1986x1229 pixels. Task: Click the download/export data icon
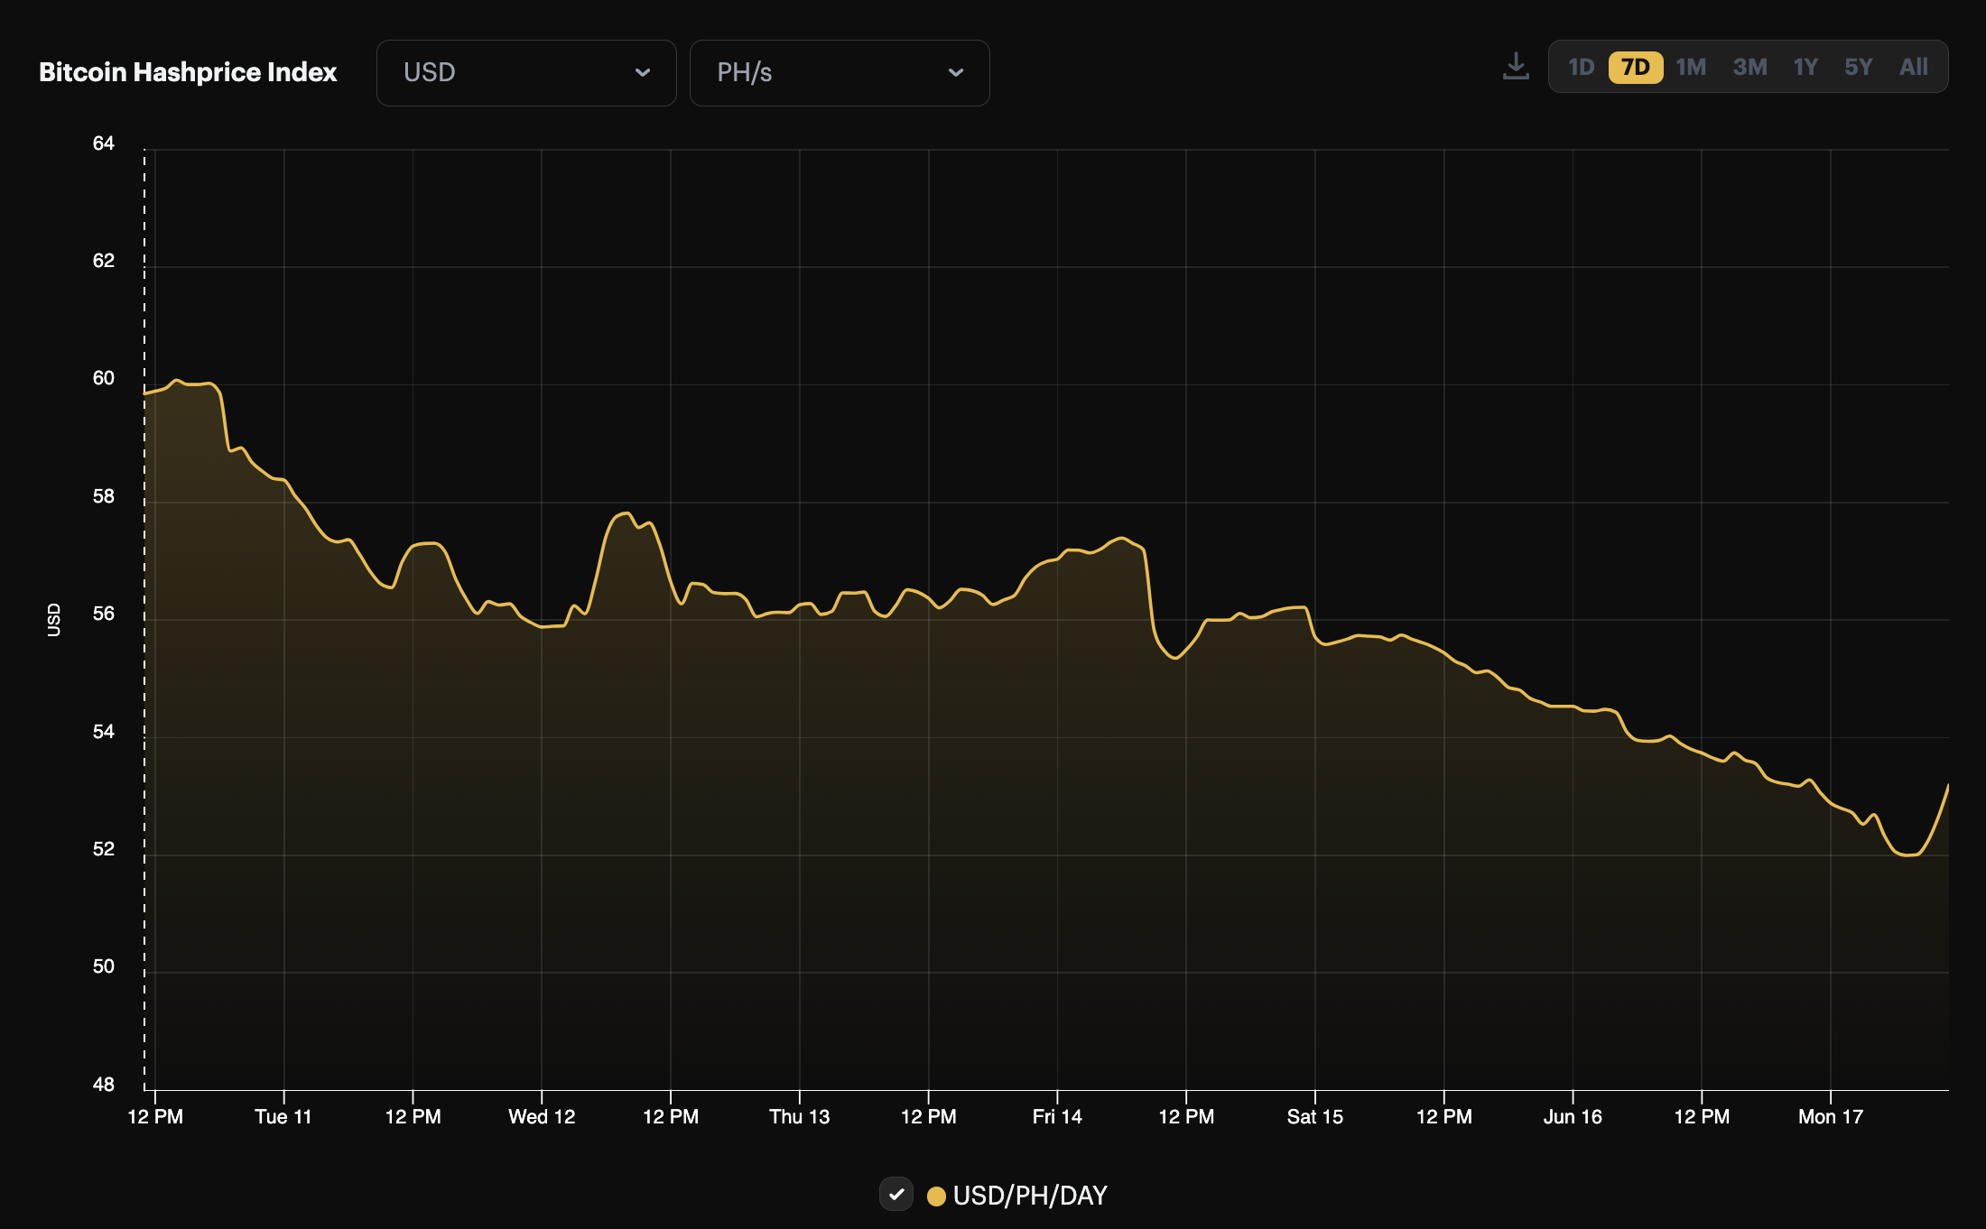[1516, 65]
